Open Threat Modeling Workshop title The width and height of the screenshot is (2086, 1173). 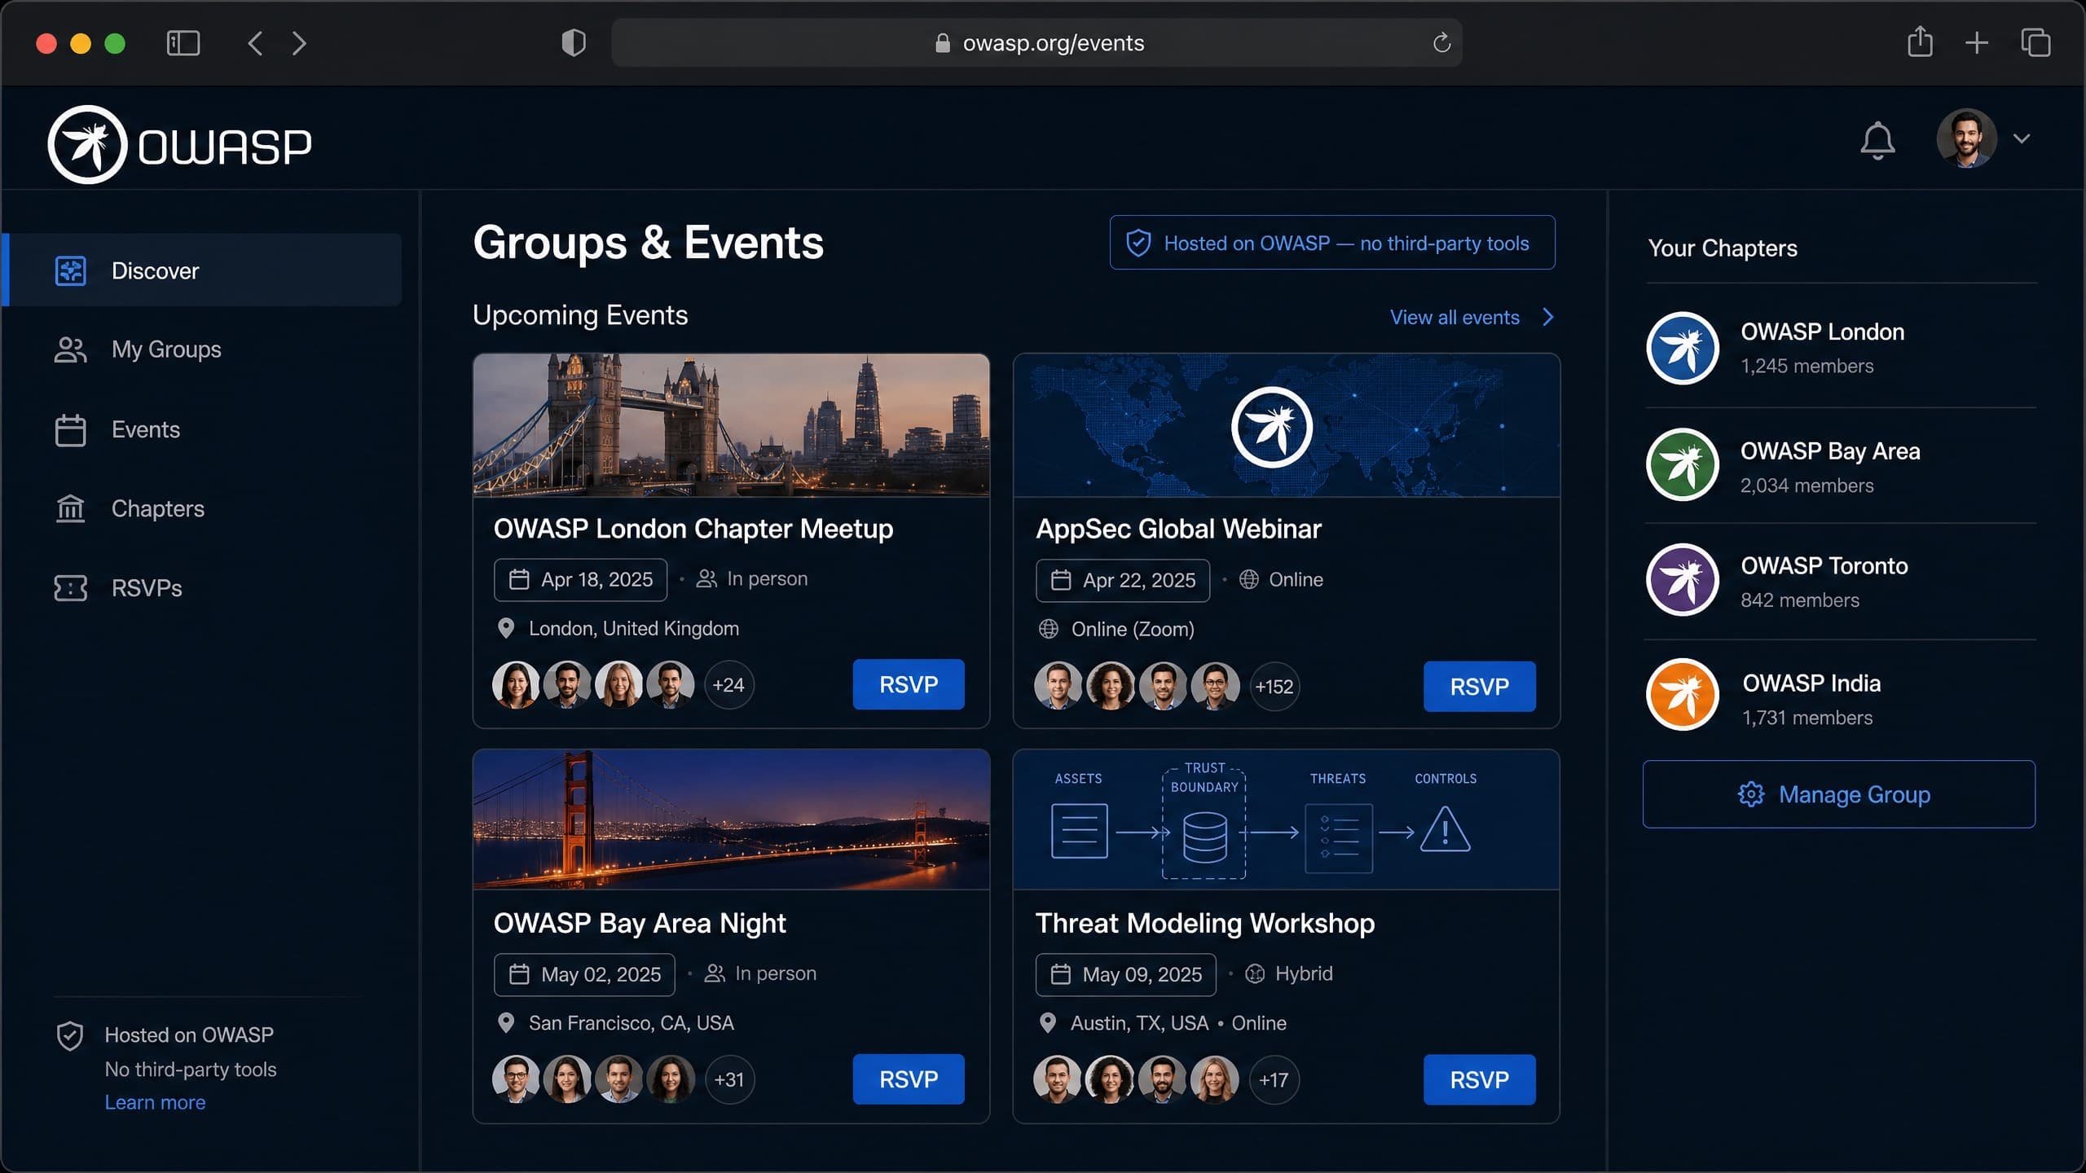click(x=1204, y=923)
